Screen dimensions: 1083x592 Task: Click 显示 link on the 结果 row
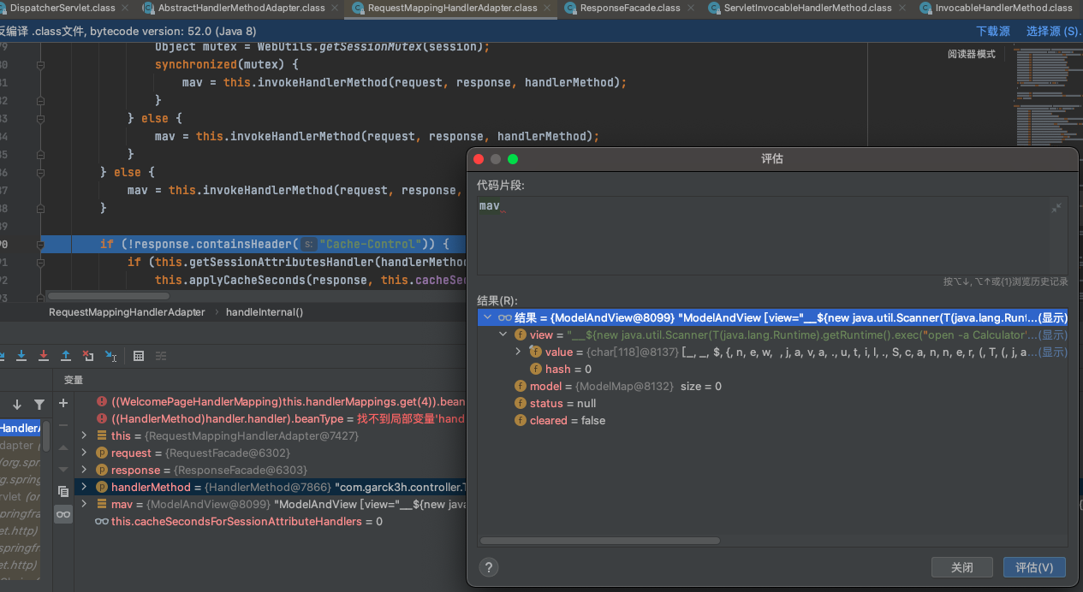1053,317
